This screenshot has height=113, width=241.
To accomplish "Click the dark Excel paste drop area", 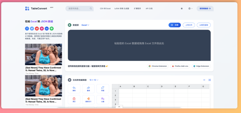I will point(139,45).
